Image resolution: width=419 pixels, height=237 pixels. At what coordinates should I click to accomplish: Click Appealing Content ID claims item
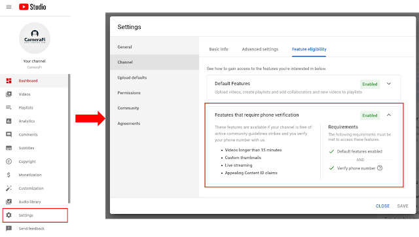(251, 173)
